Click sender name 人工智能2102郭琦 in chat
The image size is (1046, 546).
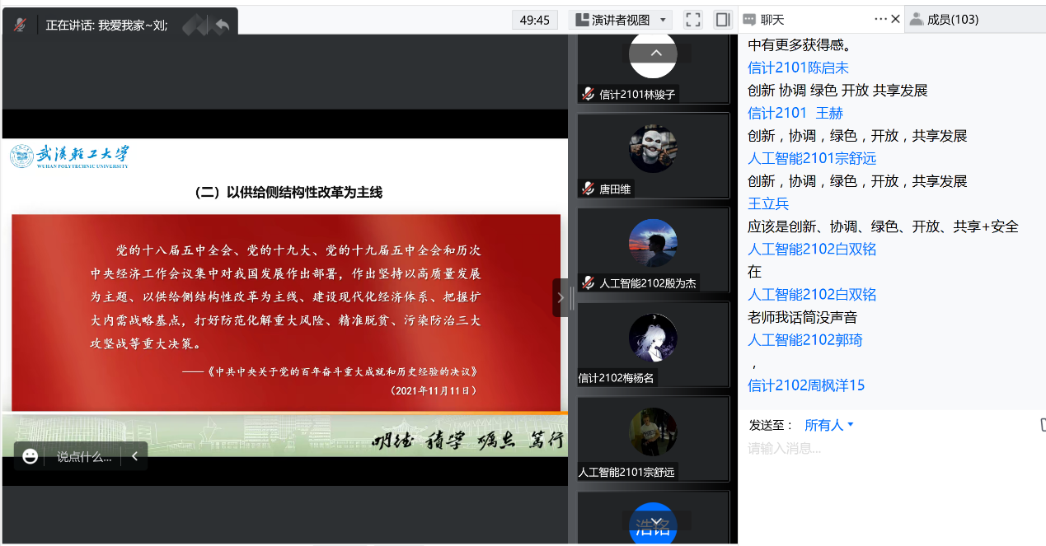(x=805, y=339)
